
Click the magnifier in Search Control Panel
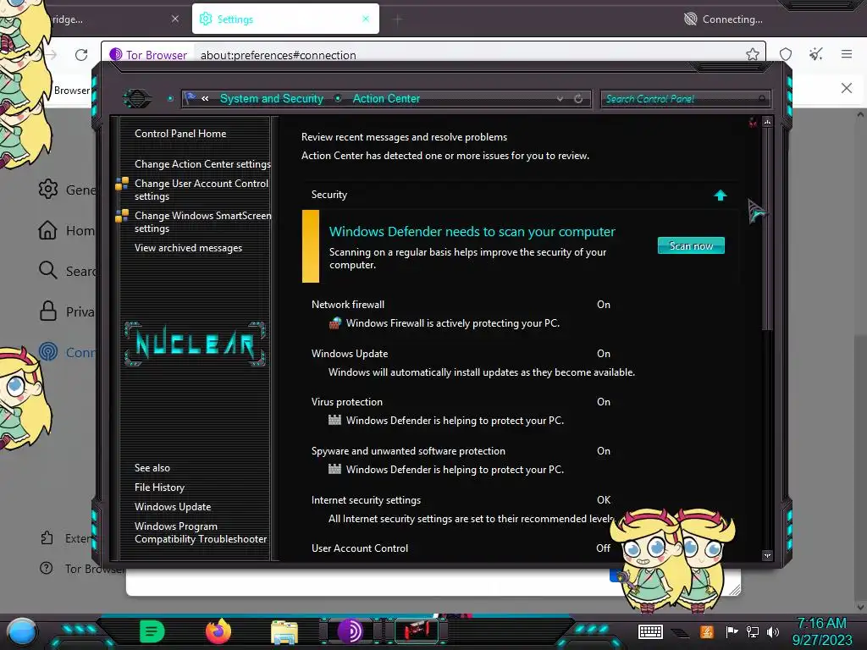762,99
